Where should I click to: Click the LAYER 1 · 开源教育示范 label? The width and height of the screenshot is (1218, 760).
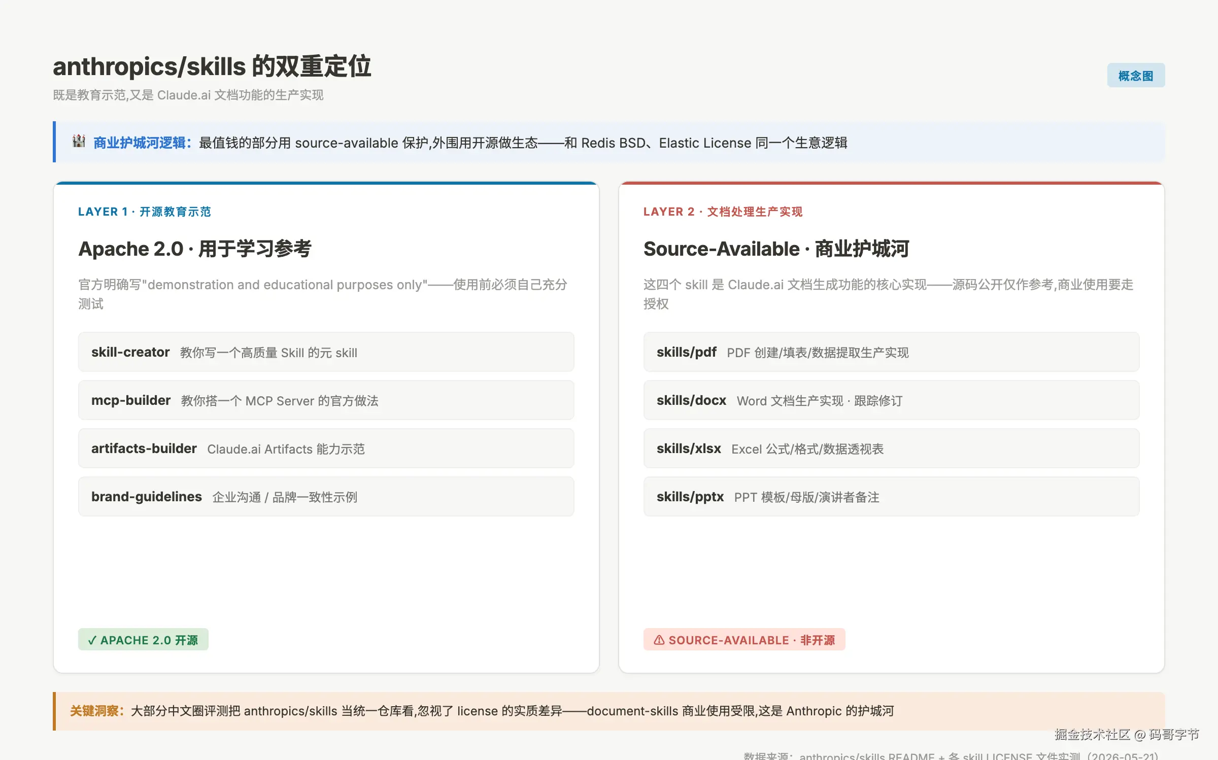[145, 212]
